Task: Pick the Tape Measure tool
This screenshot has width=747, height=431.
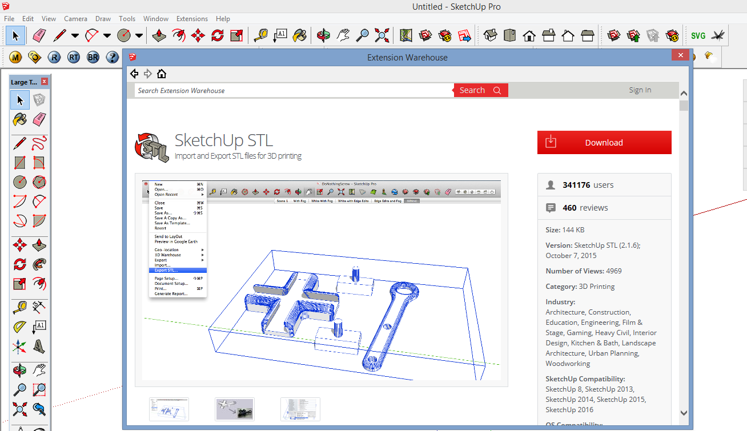Action: pyautogui.click(x=260, y=35)
